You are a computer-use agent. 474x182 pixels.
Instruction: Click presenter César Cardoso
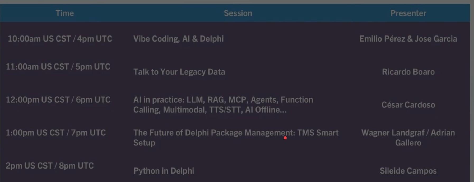408,105
